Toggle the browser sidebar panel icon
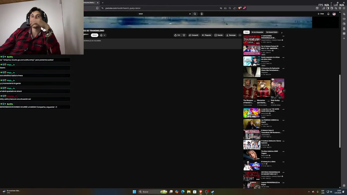Screen dimensions: 347x195 327,8
